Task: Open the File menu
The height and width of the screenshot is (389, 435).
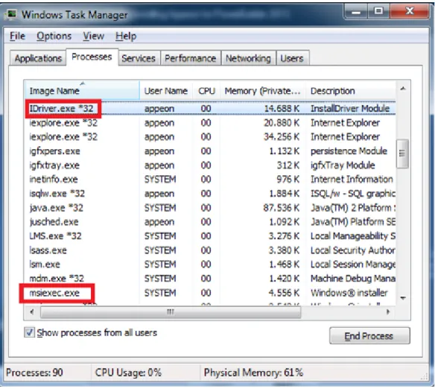Action: pos(17,36)
